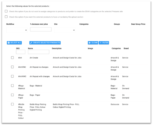Image resolution: width=153 pixels, height=126 pixels.
Task: Enable the mandatory file upload section checkbox
Action: tap(6, 17)
